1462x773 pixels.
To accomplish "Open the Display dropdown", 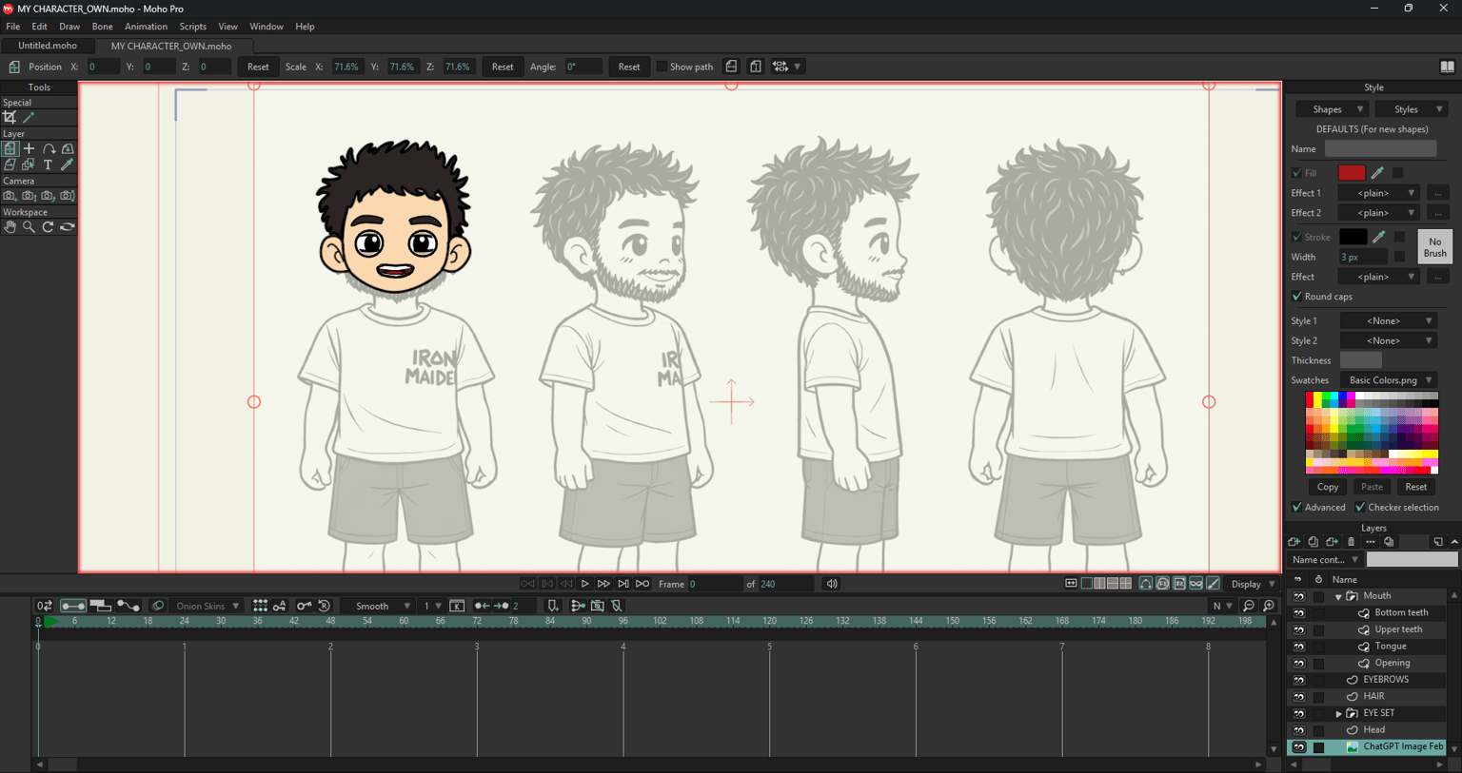I will (1252, 584).
